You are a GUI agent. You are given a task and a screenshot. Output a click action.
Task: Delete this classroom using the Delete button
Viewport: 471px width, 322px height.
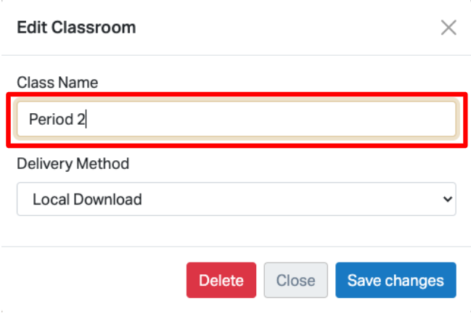point(221,281)
